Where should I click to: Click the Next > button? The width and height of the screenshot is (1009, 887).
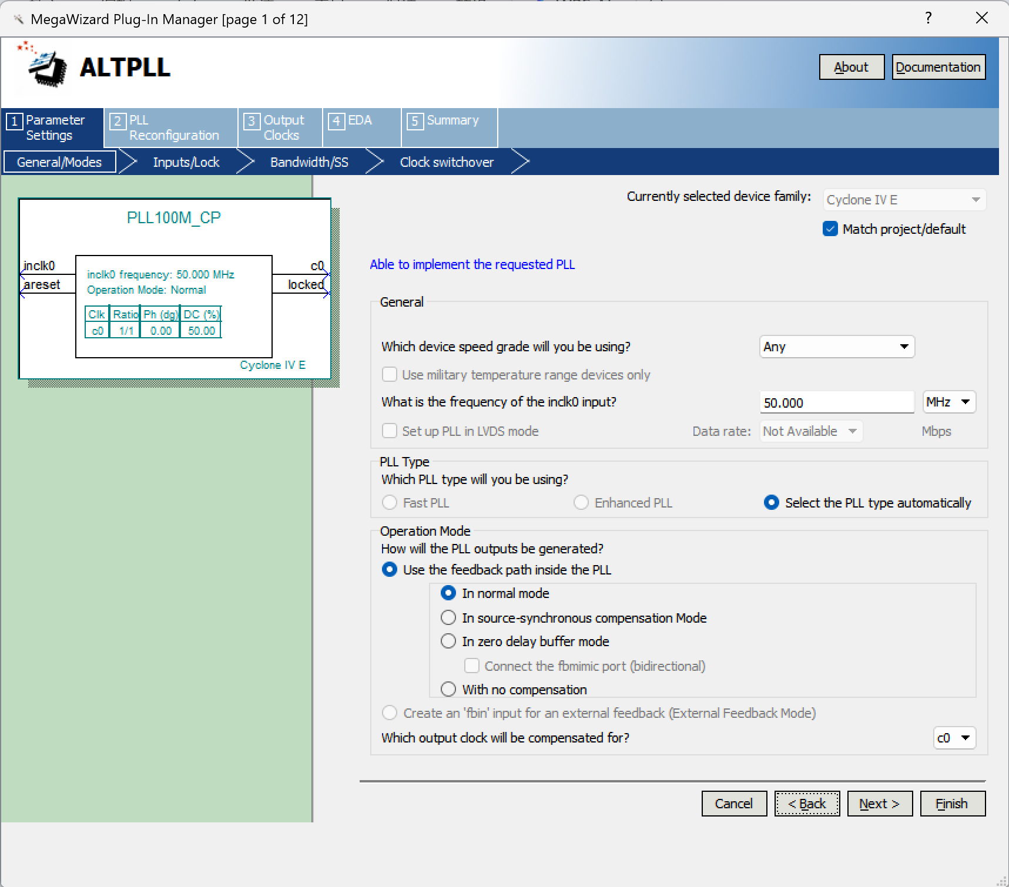click(x=880, y=804)
